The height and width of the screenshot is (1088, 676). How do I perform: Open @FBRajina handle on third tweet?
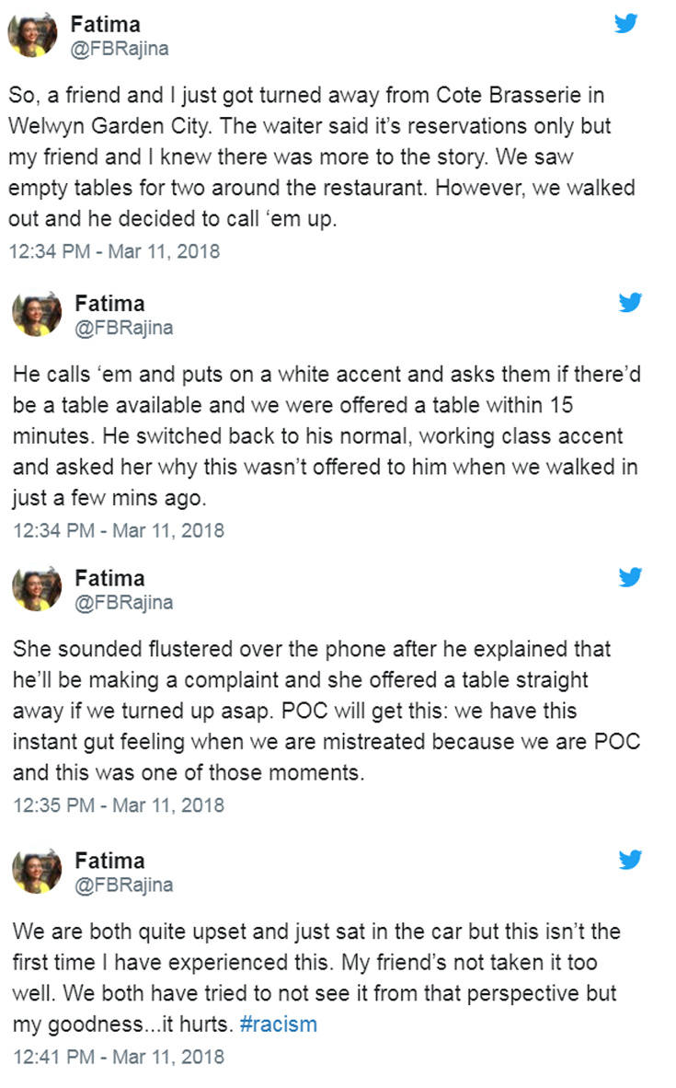[x=123, y=603]
